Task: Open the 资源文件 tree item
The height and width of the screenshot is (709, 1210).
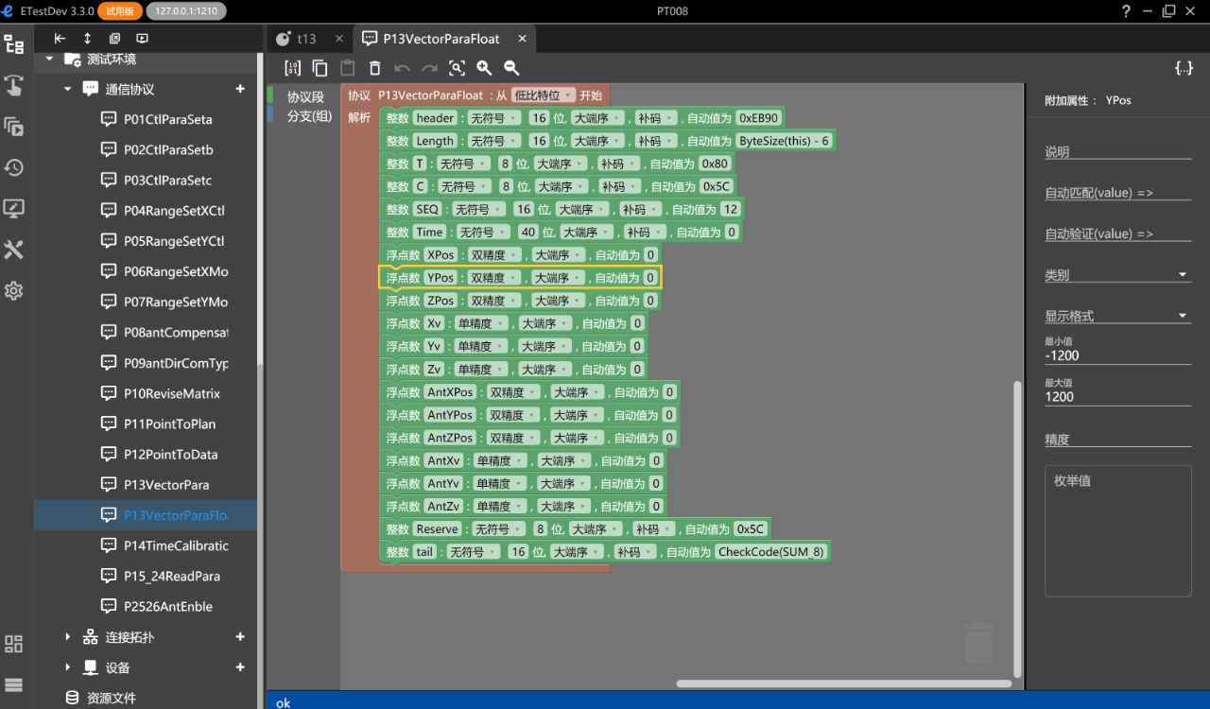Action: pyautogui.click(x=112, y=698)
